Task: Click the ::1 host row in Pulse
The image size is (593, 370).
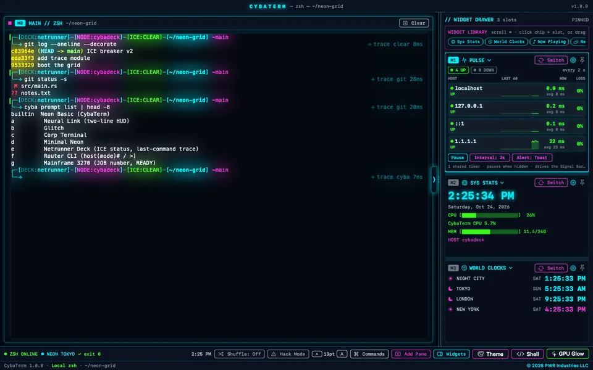Action: (x=516, y=126)
